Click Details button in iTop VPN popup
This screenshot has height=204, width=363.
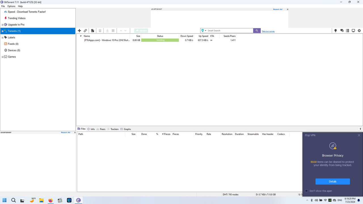coord(333,182)
